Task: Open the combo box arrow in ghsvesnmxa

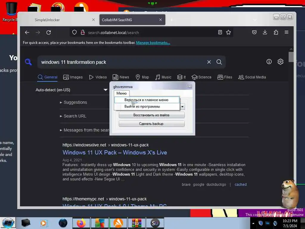Action: click(183, 106)
